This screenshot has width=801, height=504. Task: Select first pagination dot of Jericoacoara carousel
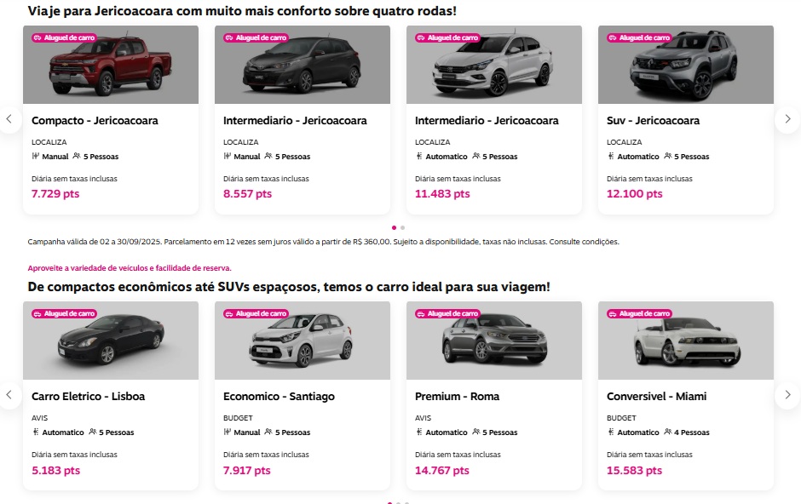394,227
